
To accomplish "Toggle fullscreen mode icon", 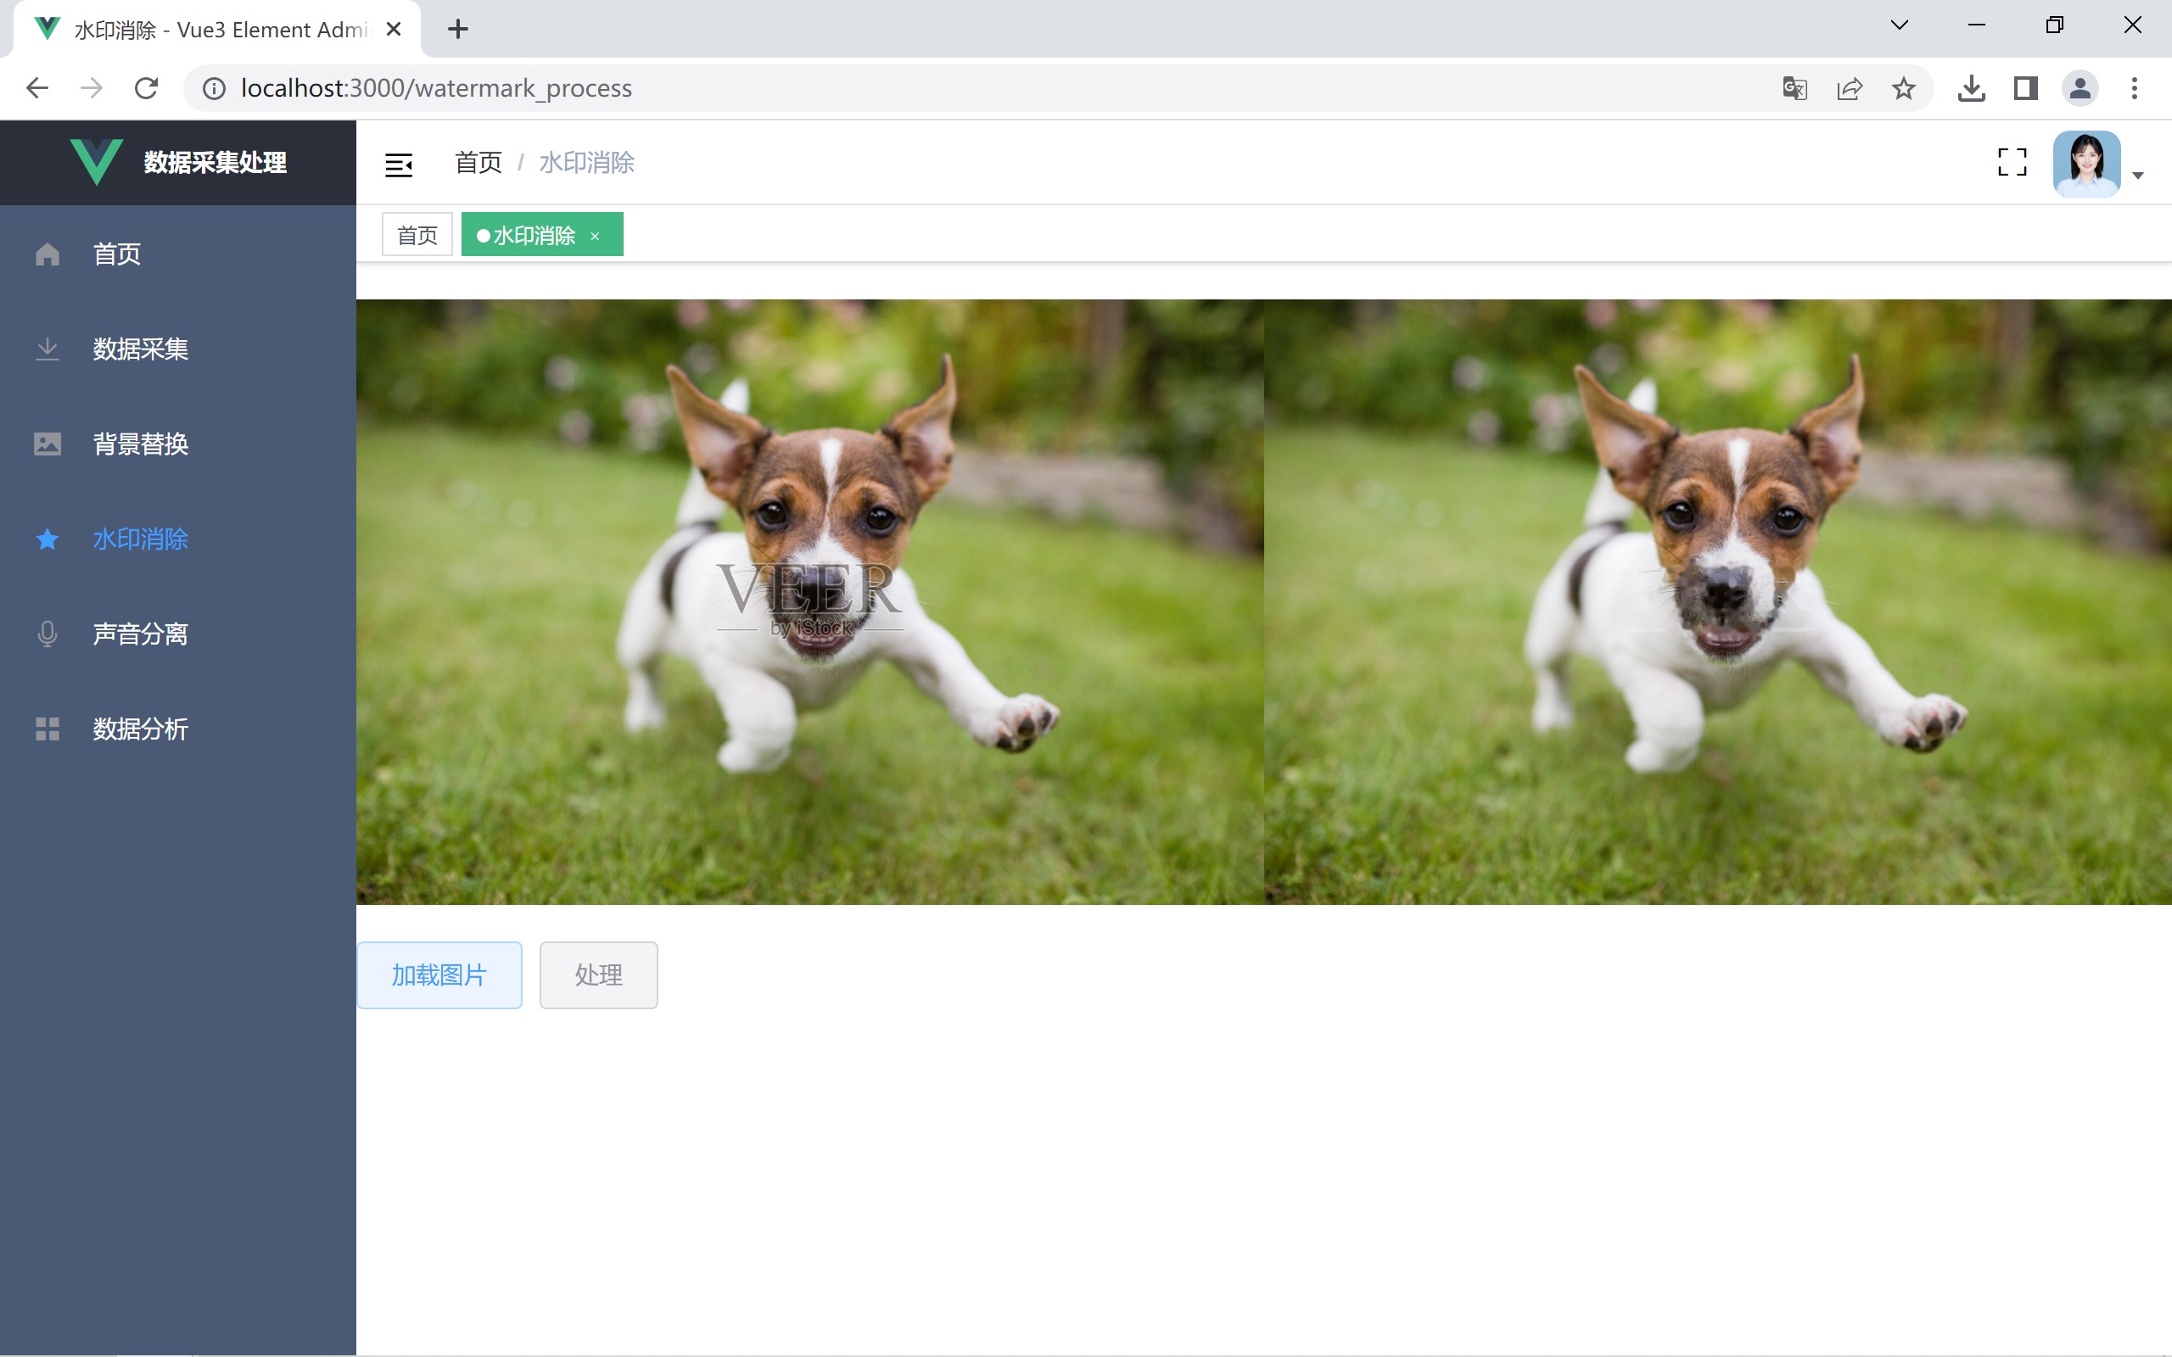I will pos(2012,163).
